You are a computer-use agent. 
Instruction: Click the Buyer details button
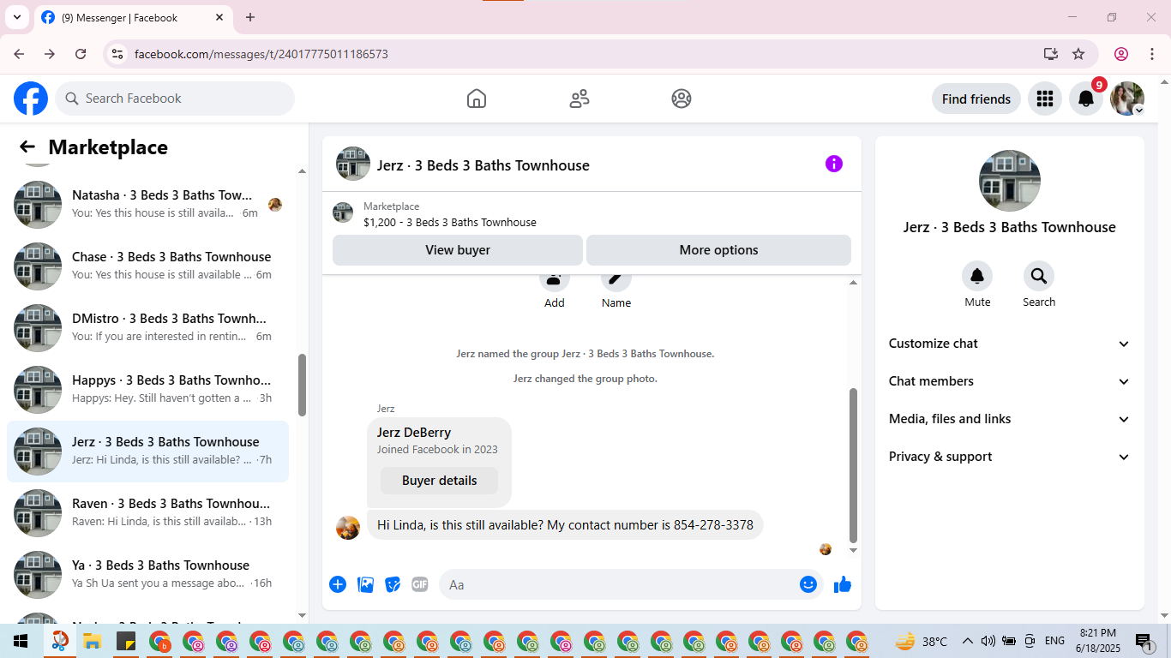(x=439, y=481)
